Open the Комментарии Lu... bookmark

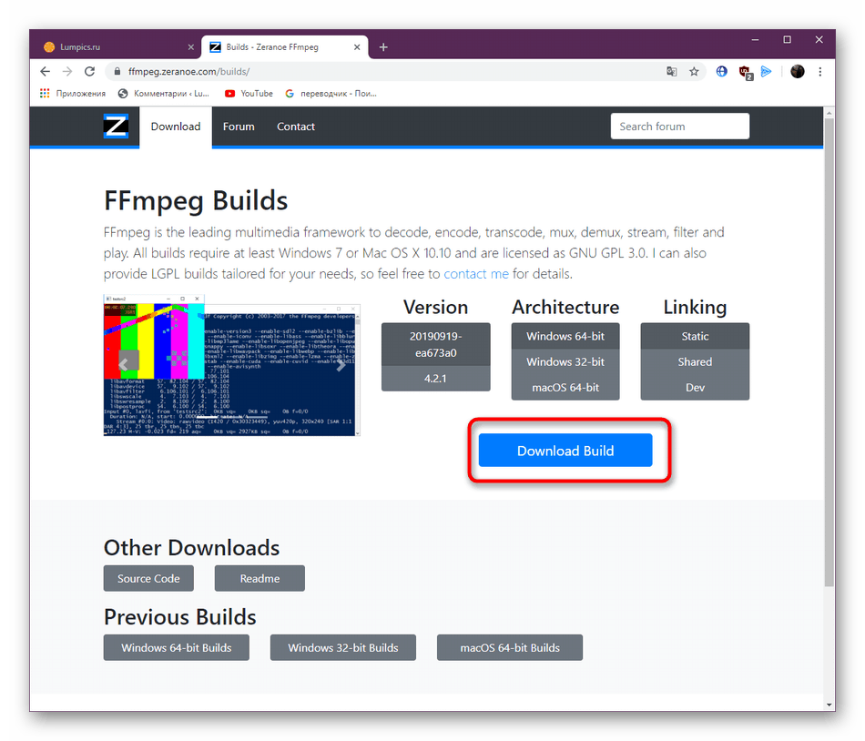click(x=163, y=93)
